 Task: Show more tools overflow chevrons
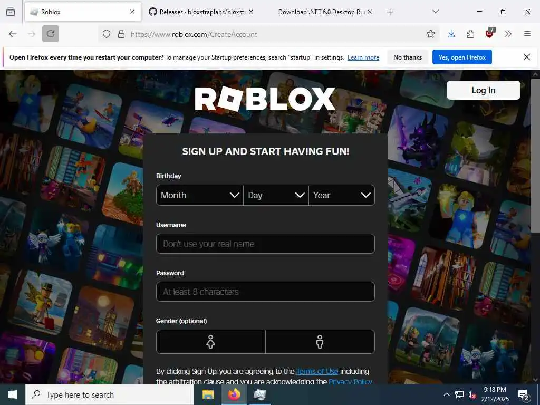[508, 34]
